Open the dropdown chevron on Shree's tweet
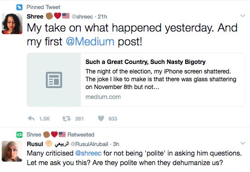 243,16
